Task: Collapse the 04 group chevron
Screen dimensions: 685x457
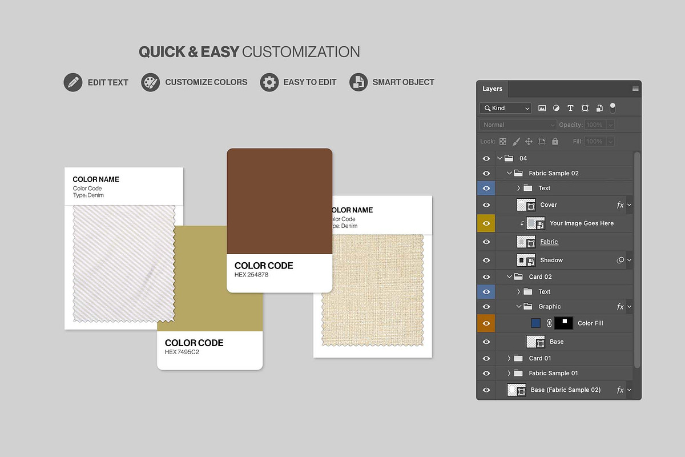Action: click(499, 158)
